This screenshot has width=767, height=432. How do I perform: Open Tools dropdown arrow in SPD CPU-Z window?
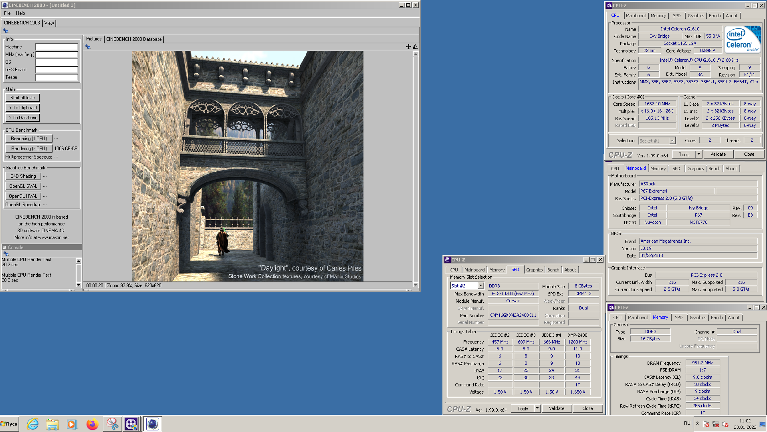tap(537, 408)
